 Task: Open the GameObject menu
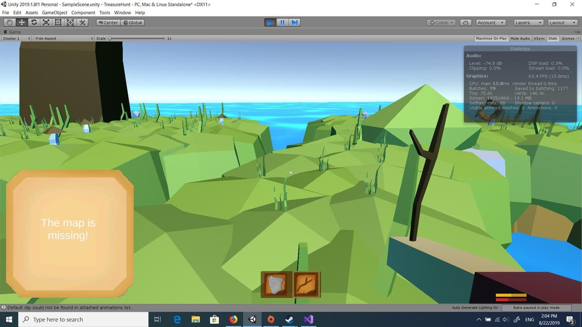coord(55,13)
